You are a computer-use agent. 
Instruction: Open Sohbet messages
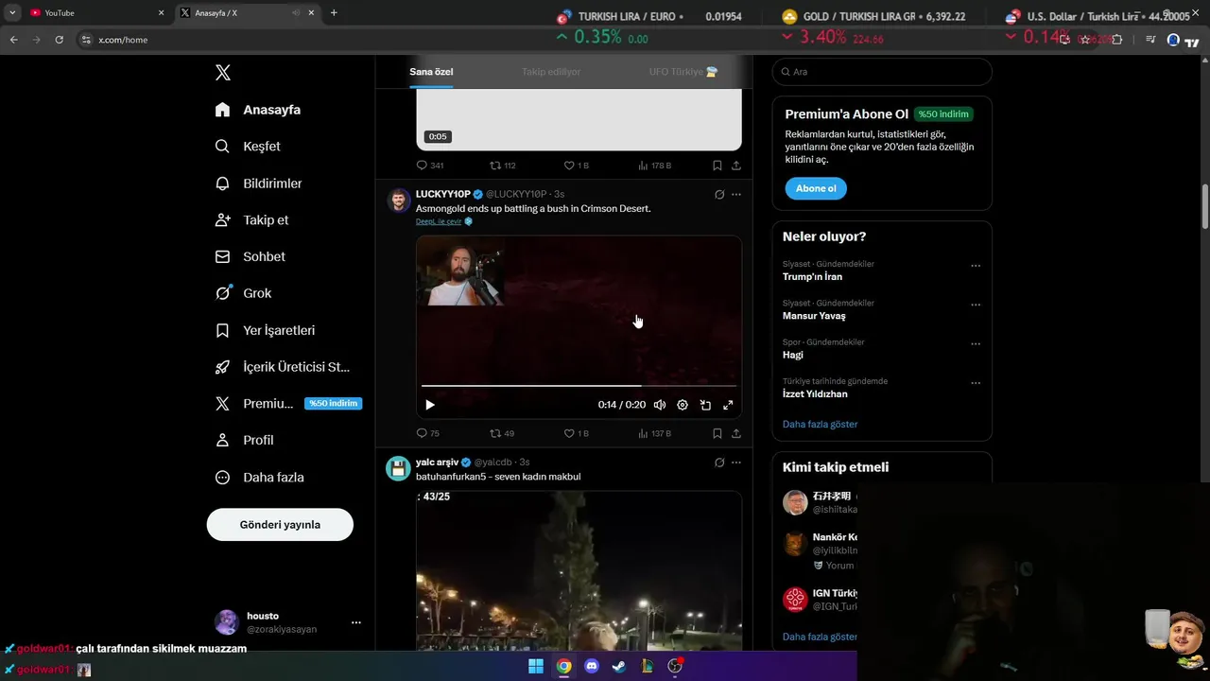pyautogui.click(x=250, y=256)
